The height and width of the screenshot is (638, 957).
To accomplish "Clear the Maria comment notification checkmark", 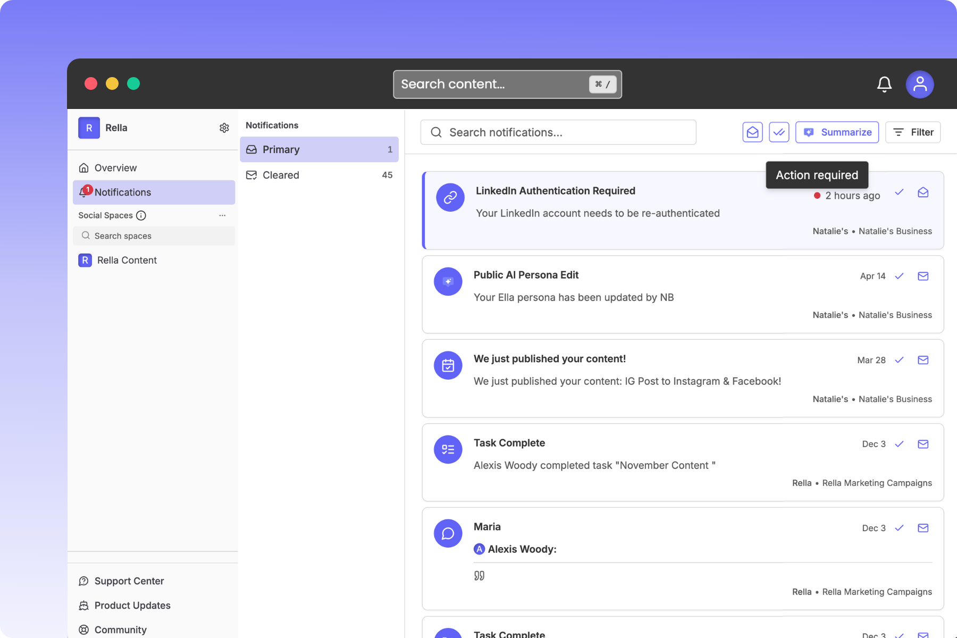I will (x=899, y=528).
